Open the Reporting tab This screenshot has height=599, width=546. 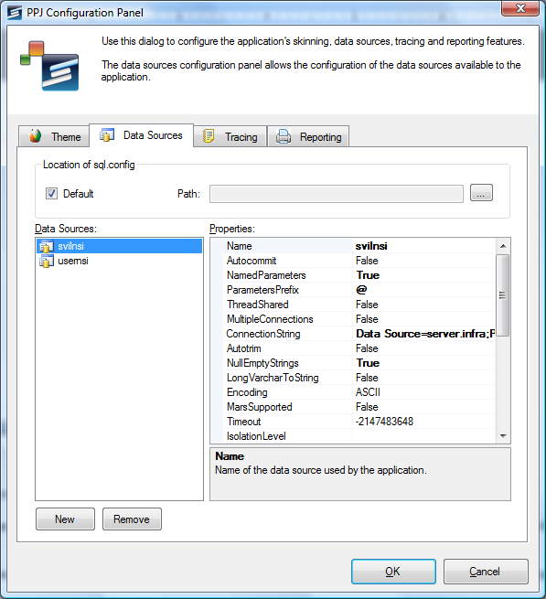[x=308, y=136]
